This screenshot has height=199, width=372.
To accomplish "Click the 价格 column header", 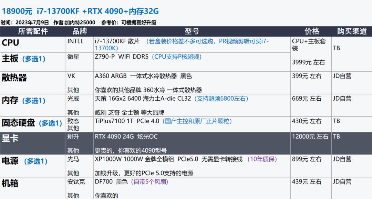I will (311, 31).
